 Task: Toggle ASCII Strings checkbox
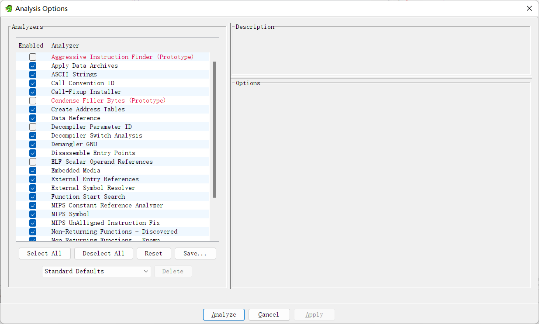click(33, 74)
